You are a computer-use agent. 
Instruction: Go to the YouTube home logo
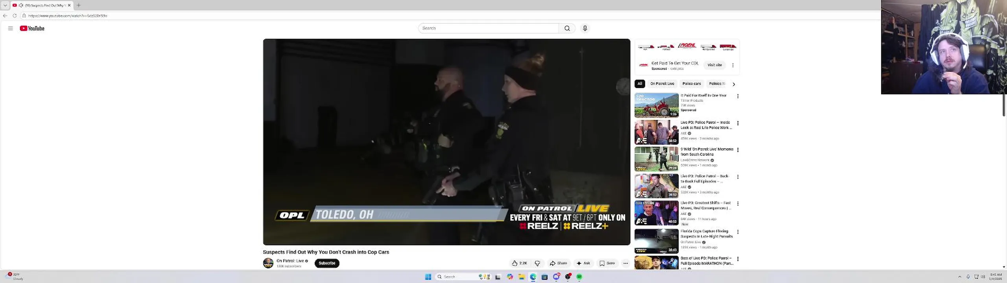[x=32, y=28]
